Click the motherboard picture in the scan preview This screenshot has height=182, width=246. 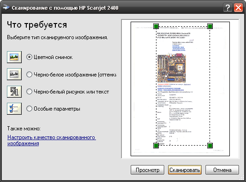(172, 68)
